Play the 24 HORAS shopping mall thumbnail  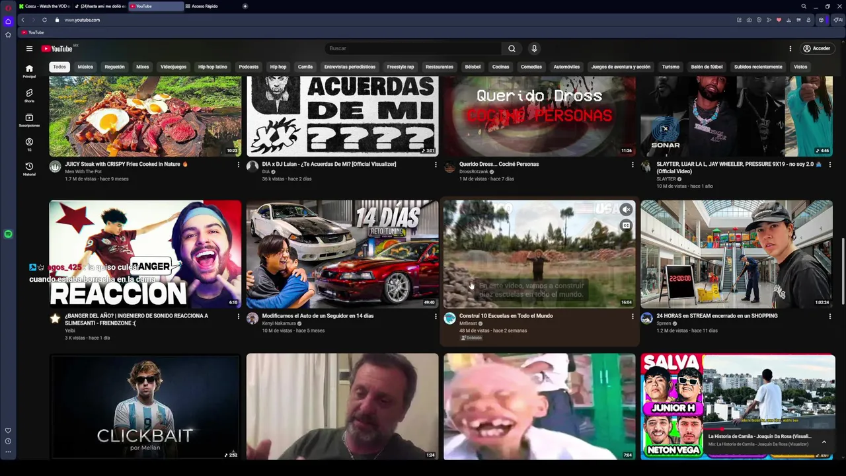click(x=736, y=254)
